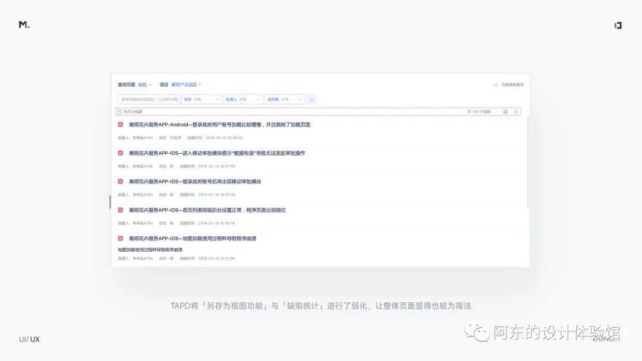
Task: Click the vertical scrollbar of the bug list
Action: coord(528,163)
